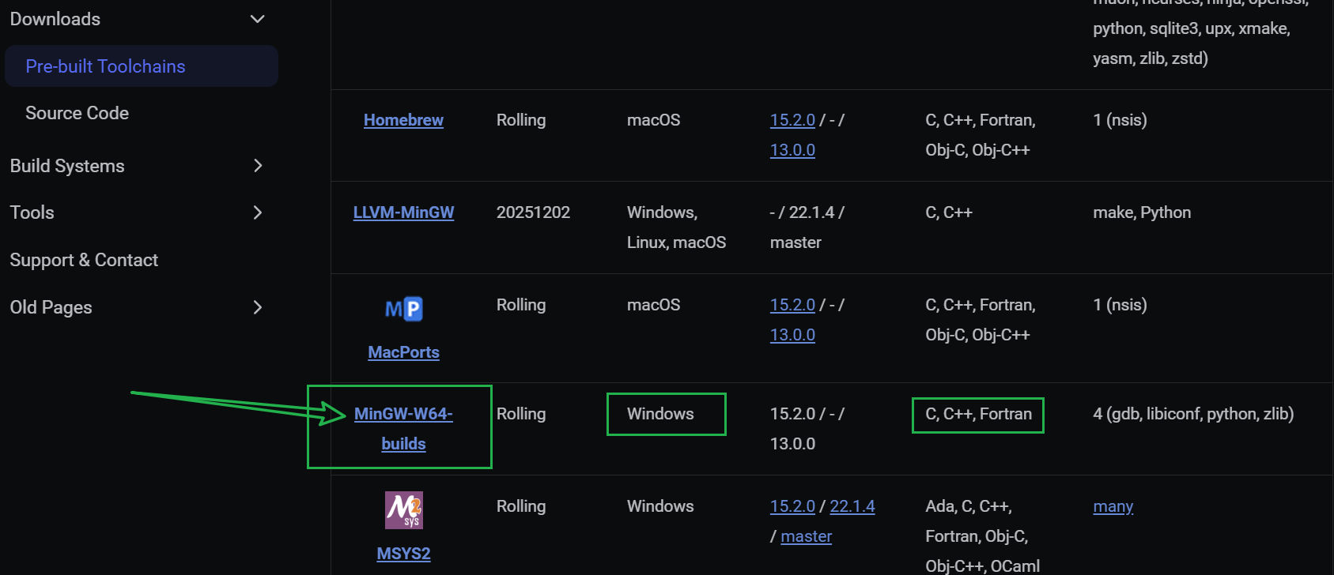Open MacPorts' 15.2.0 version link
1334x575 pixels.
792,305
